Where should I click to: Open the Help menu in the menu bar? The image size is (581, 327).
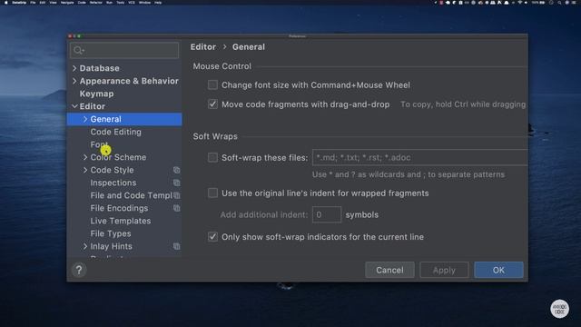[x=158, y=3]
